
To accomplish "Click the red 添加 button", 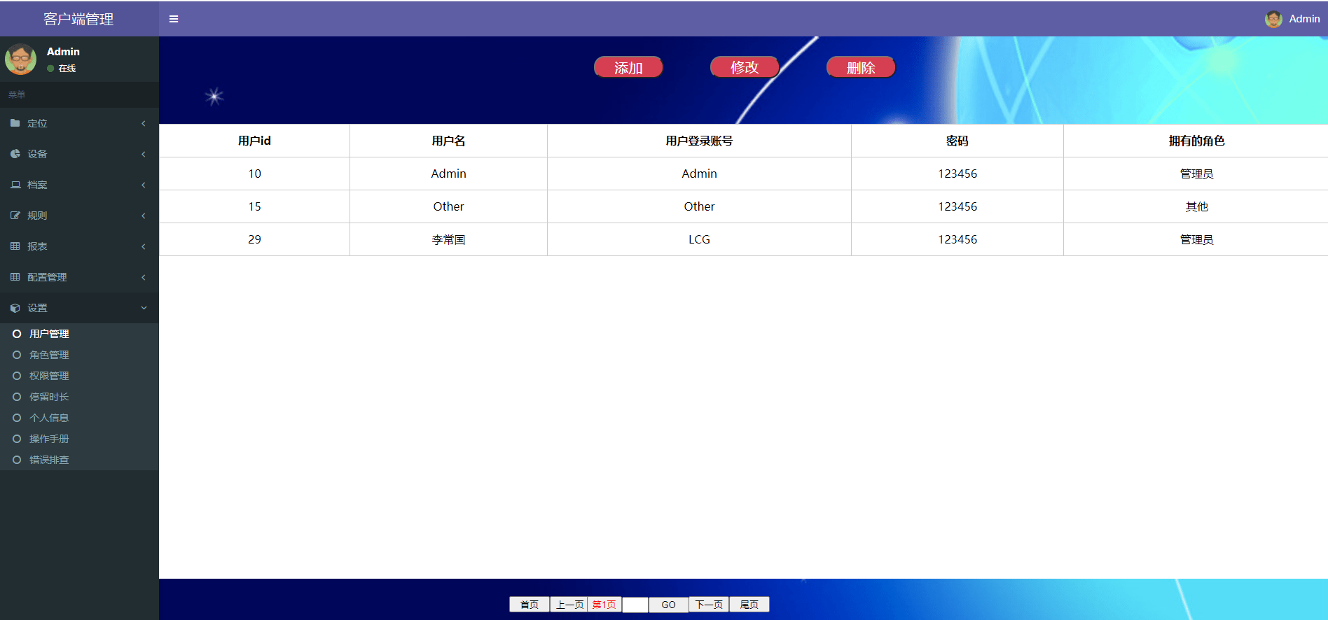I will click(628, 67).
